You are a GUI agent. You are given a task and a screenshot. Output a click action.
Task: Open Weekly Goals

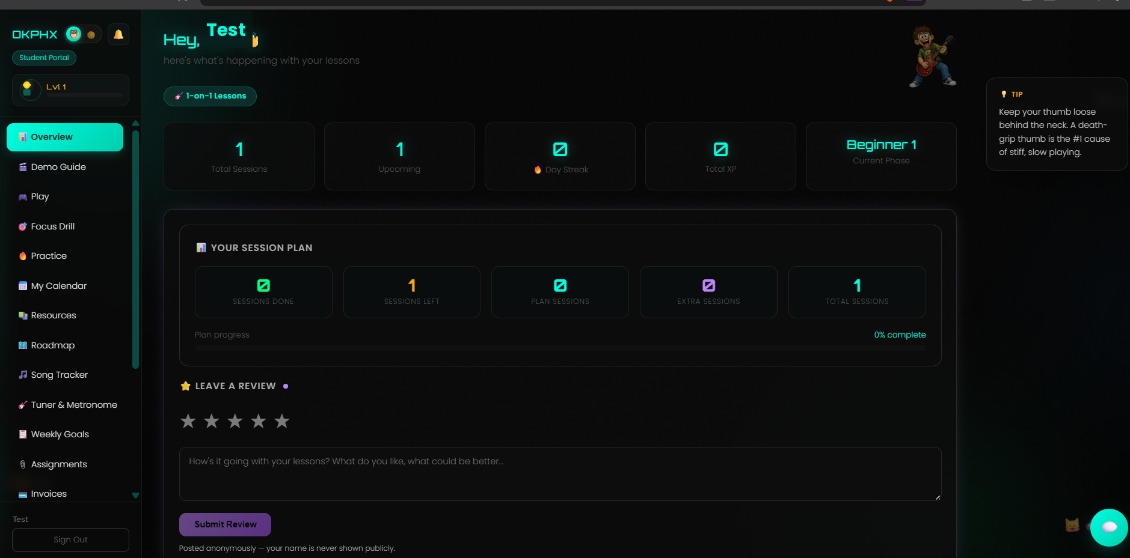(x=65, y=434)
